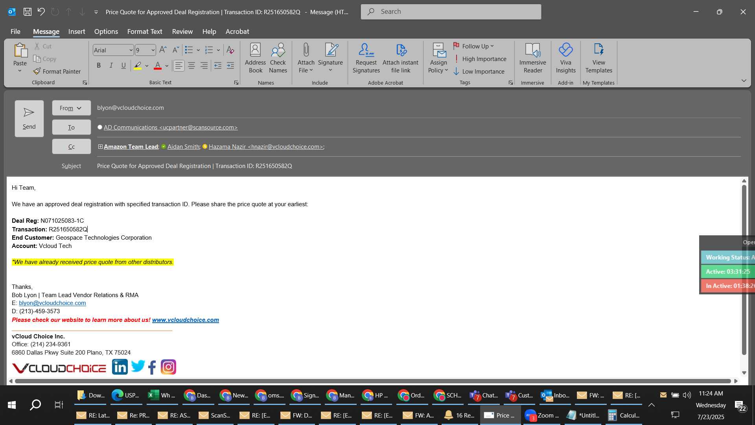Viewport: 755px width, 425px height.
Task: Align text right
Action: click(x=204, y=66)
